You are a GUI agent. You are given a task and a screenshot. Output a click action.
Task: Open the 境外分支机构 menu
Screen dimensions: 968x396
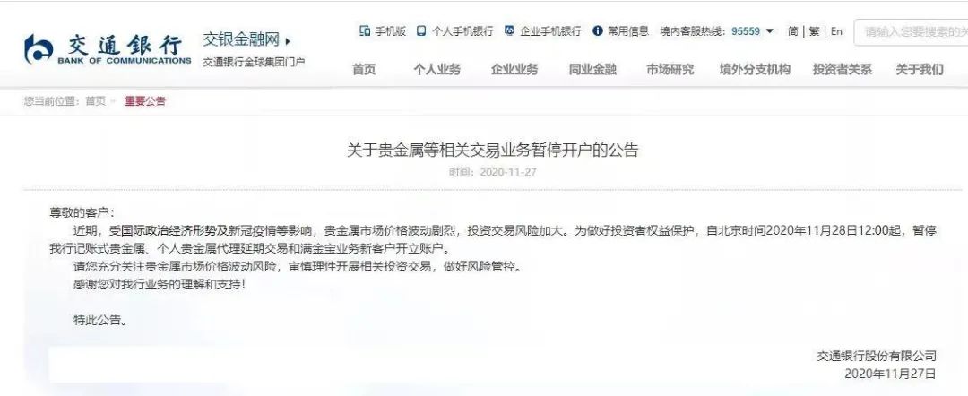tap(755, 70)
